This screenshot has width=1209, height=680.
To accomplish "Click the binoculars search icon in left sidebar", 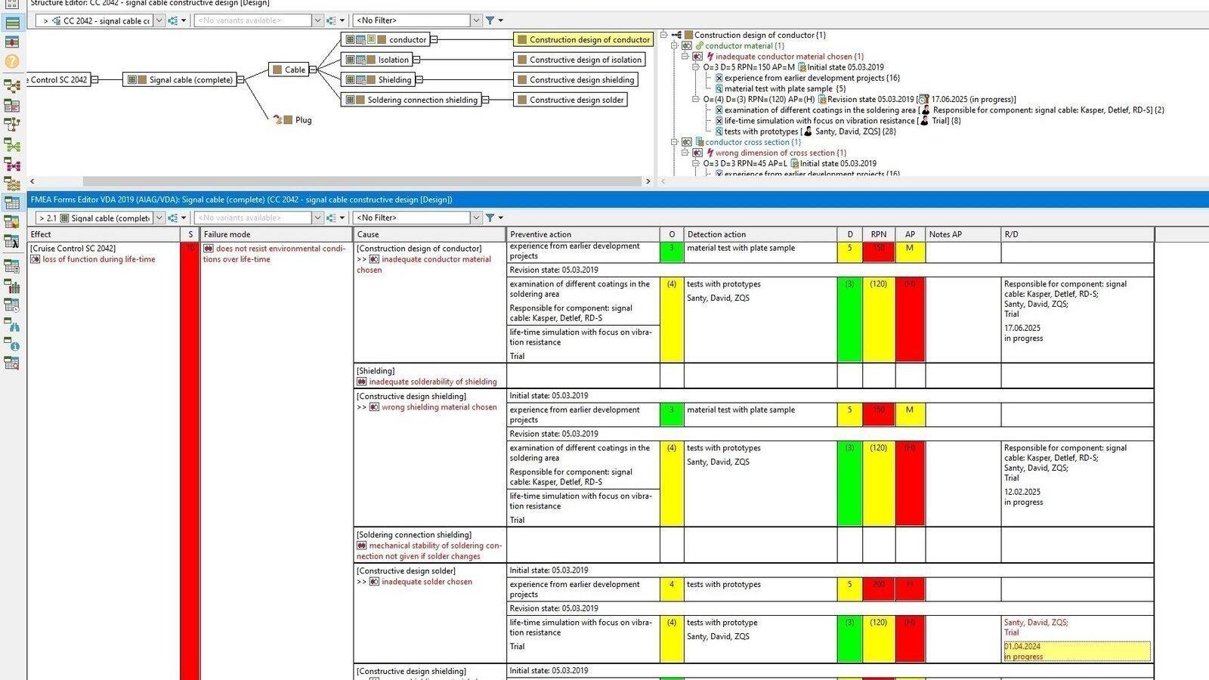I will [x=12, y=326].
